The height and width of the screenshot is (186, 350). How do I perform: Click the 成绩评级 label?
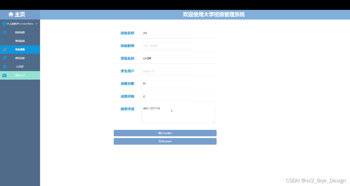(x=128, y=96)
